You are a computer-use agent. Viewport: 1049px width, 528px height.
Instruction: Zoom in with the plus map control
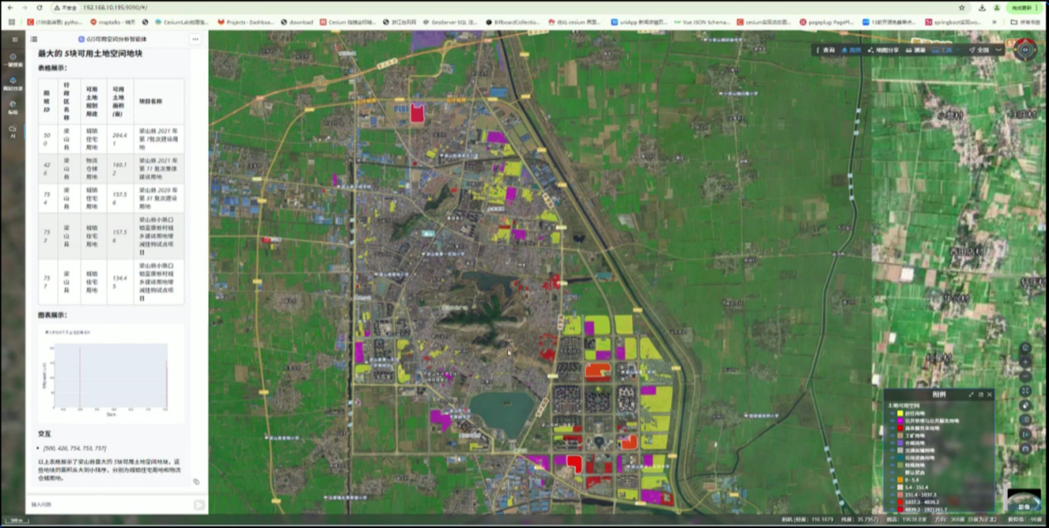[1026, 362]
